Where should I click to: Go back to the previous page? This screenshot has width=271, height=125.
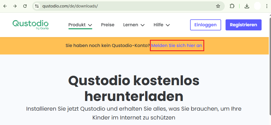pyautogui.click(x=5, y=6)
